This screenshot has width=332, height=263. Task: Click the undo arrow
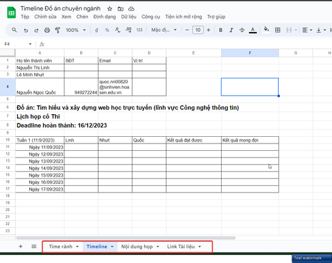26,30
